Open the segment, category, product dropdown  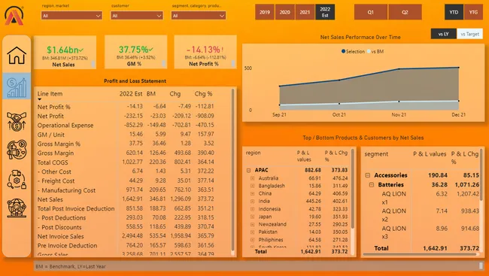click(199, 15)
